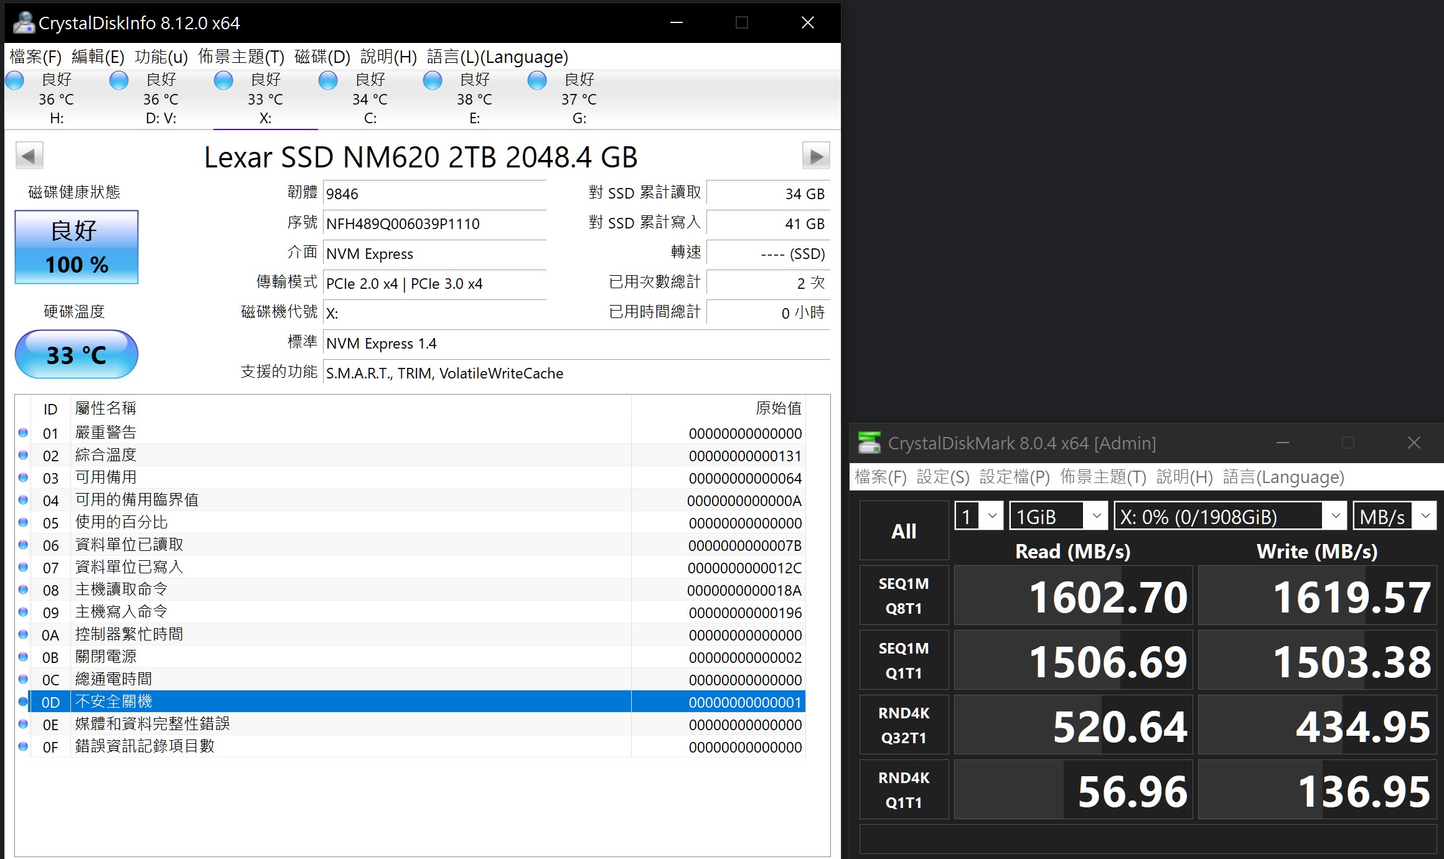The width and height of the screenshot is (1444, 859).
Task: Click the 1602.70 sequential read result
Action: [1074, 596]
